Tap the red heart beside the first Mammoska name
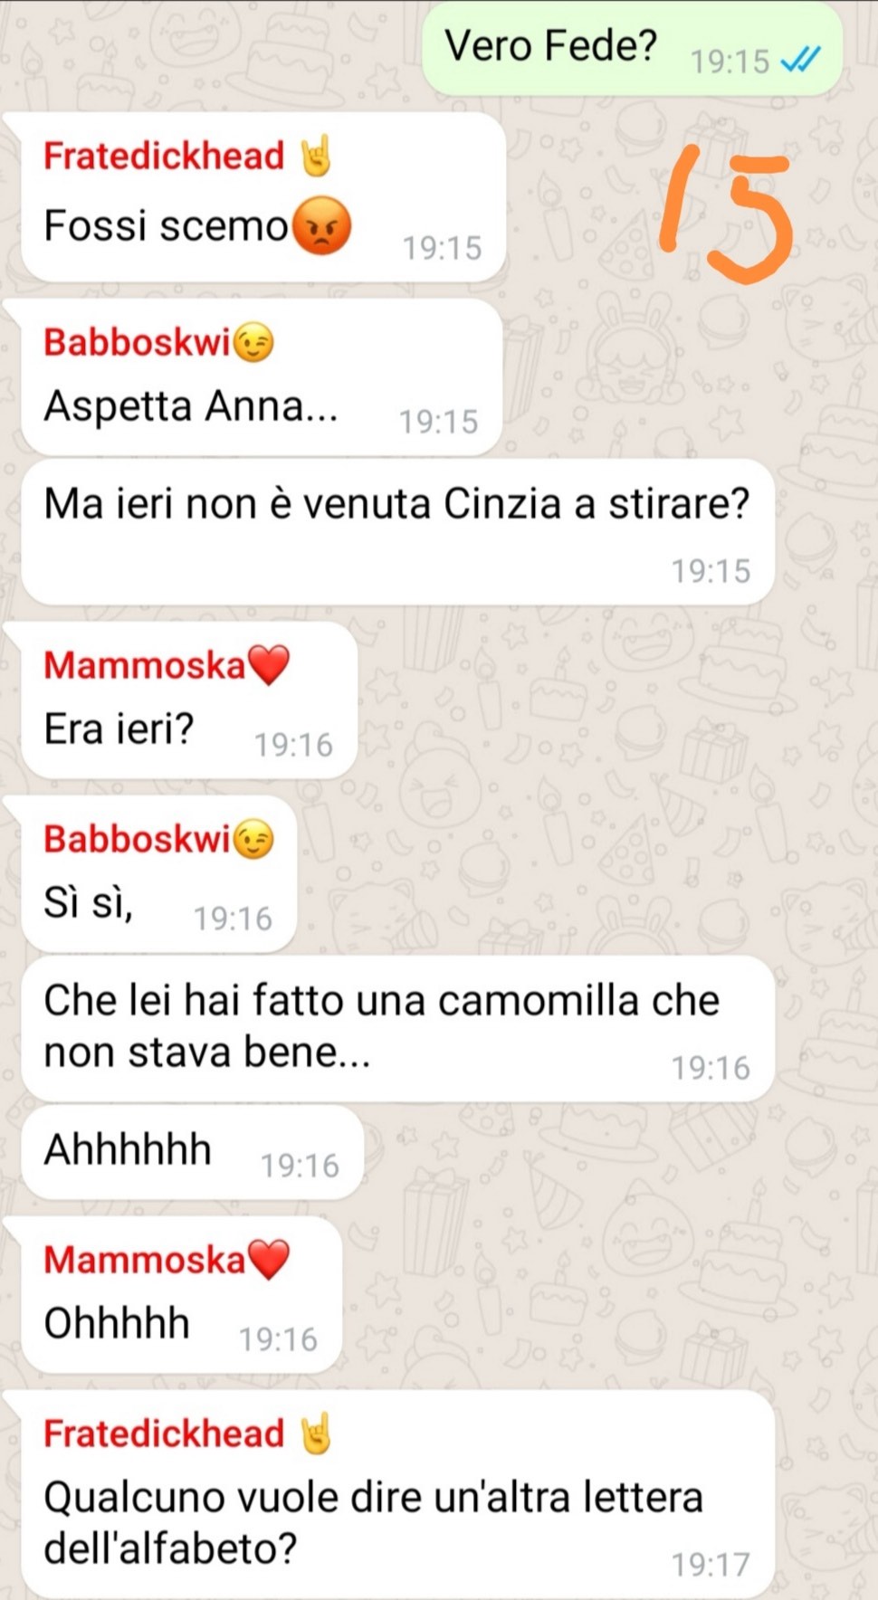The width and height of the screenshot is (878, 1600). (268, 665)
